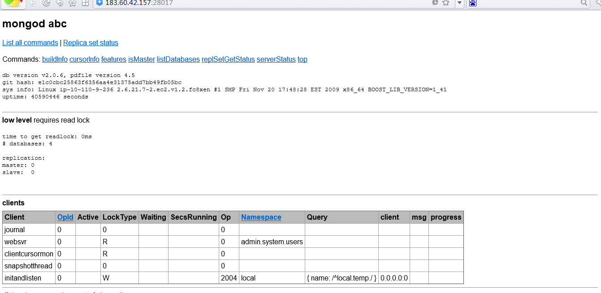The height and width of the screenshot is (293, 601).
Task: Click the Baidu paw search engine icon
Action: (473, 3)
